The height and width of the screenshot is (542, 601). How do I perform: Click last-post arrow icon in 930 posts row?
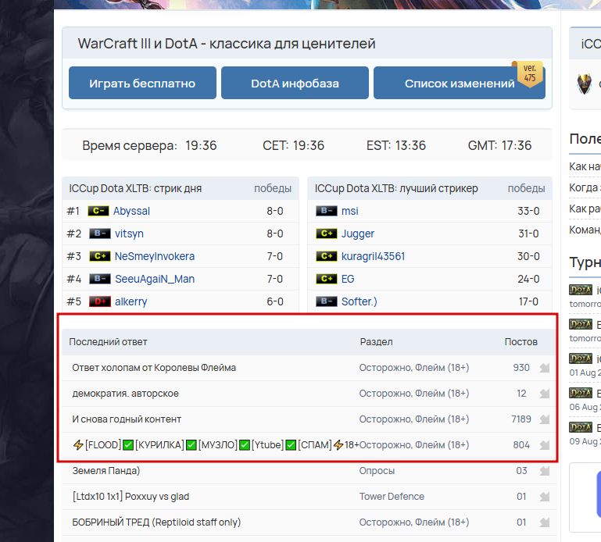544,368
